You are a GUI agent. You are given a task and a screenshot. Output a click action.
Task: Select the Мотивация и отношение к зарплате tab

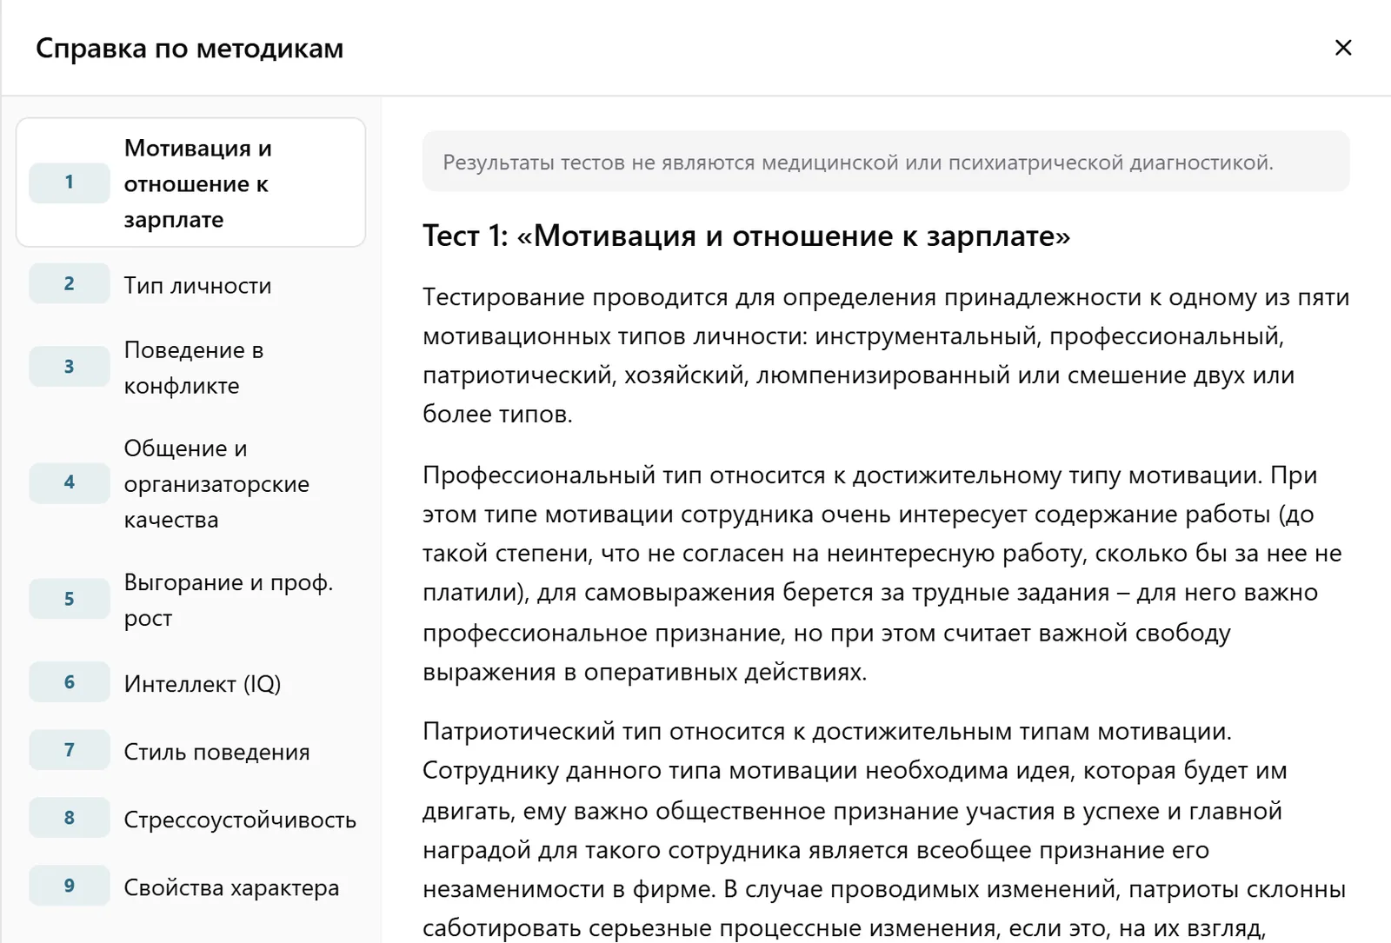tap(190, 183)
